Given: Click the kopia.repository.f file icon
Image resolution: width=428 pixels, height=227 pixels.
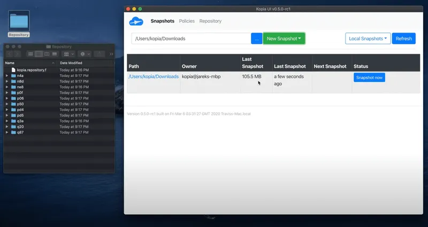Looking at the screenshot, I should (13, 70).
